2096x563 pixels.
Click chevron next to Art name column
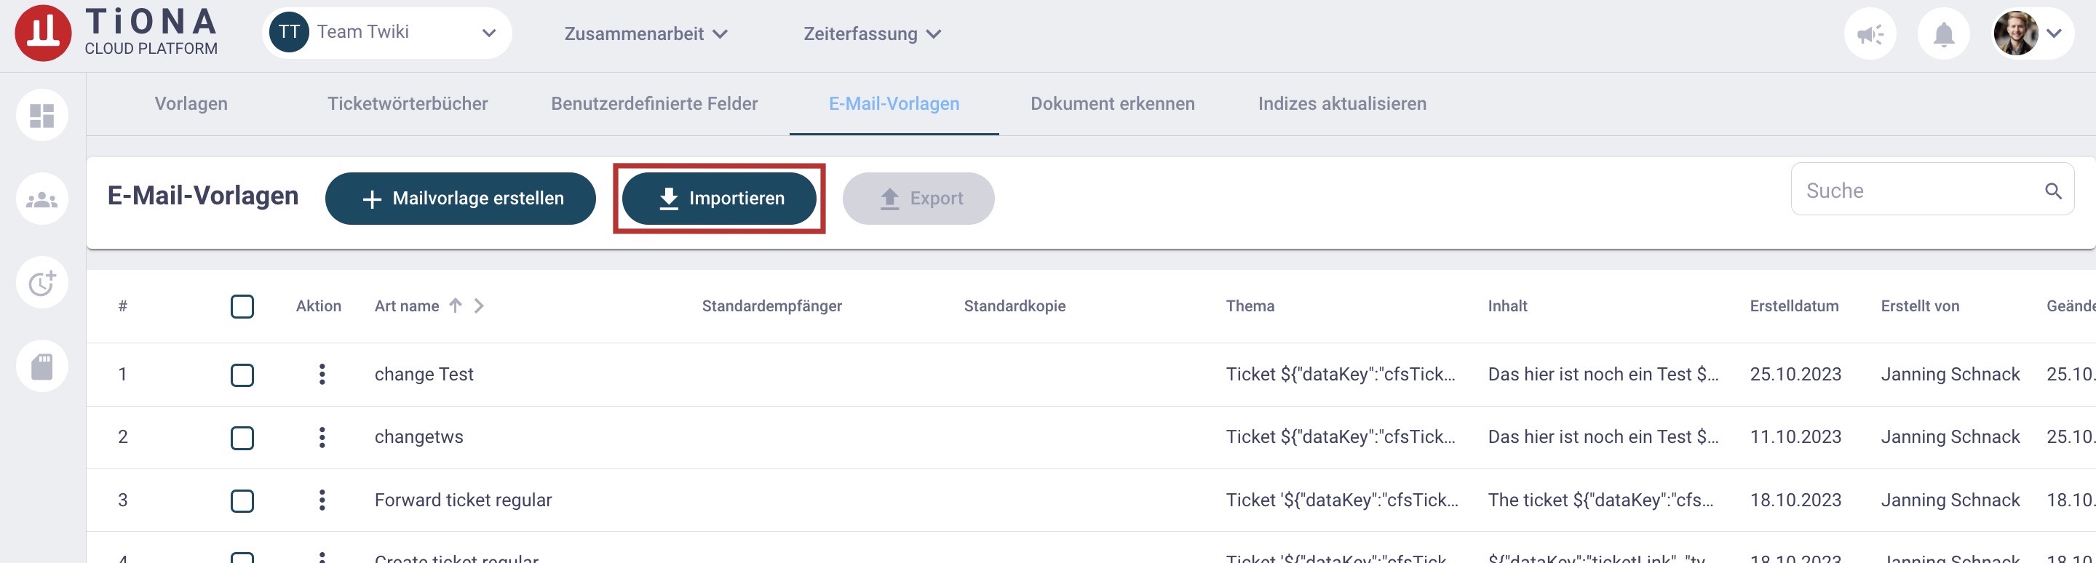coord(480,306)
